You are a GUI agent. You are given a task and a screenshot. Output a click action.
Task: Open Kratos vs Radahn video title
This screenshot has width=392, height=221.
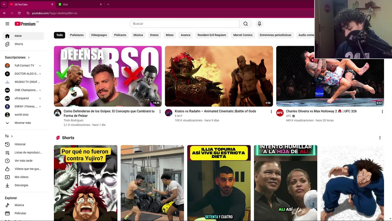click(x=215, y=111)
